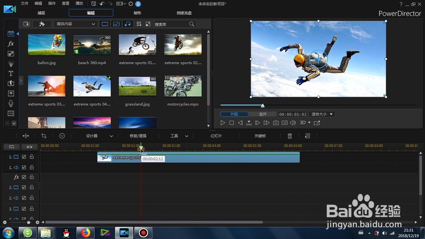Click the fast forward button
The height and width of the screenshot is (239, 425).
pos(266,123)
